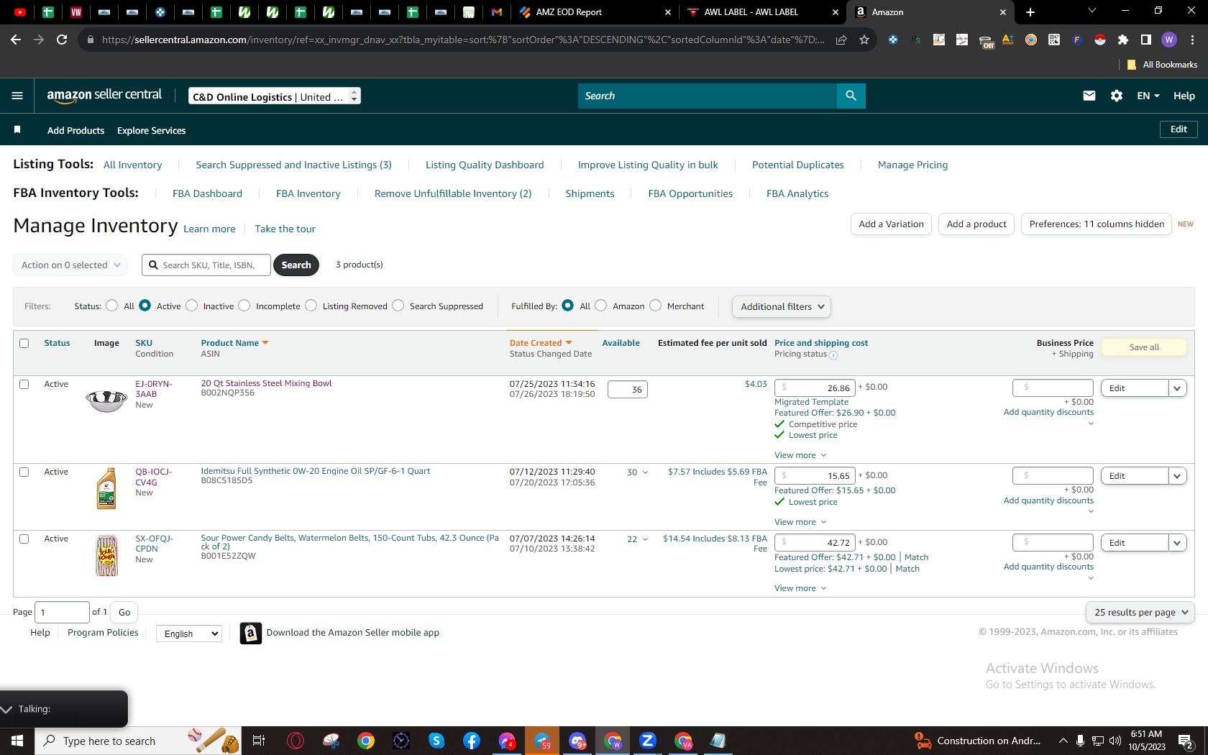This screenshot has height=755, width=1208.
Task: Click the black Search button for SKU search
Action: [x=296, y=265]
